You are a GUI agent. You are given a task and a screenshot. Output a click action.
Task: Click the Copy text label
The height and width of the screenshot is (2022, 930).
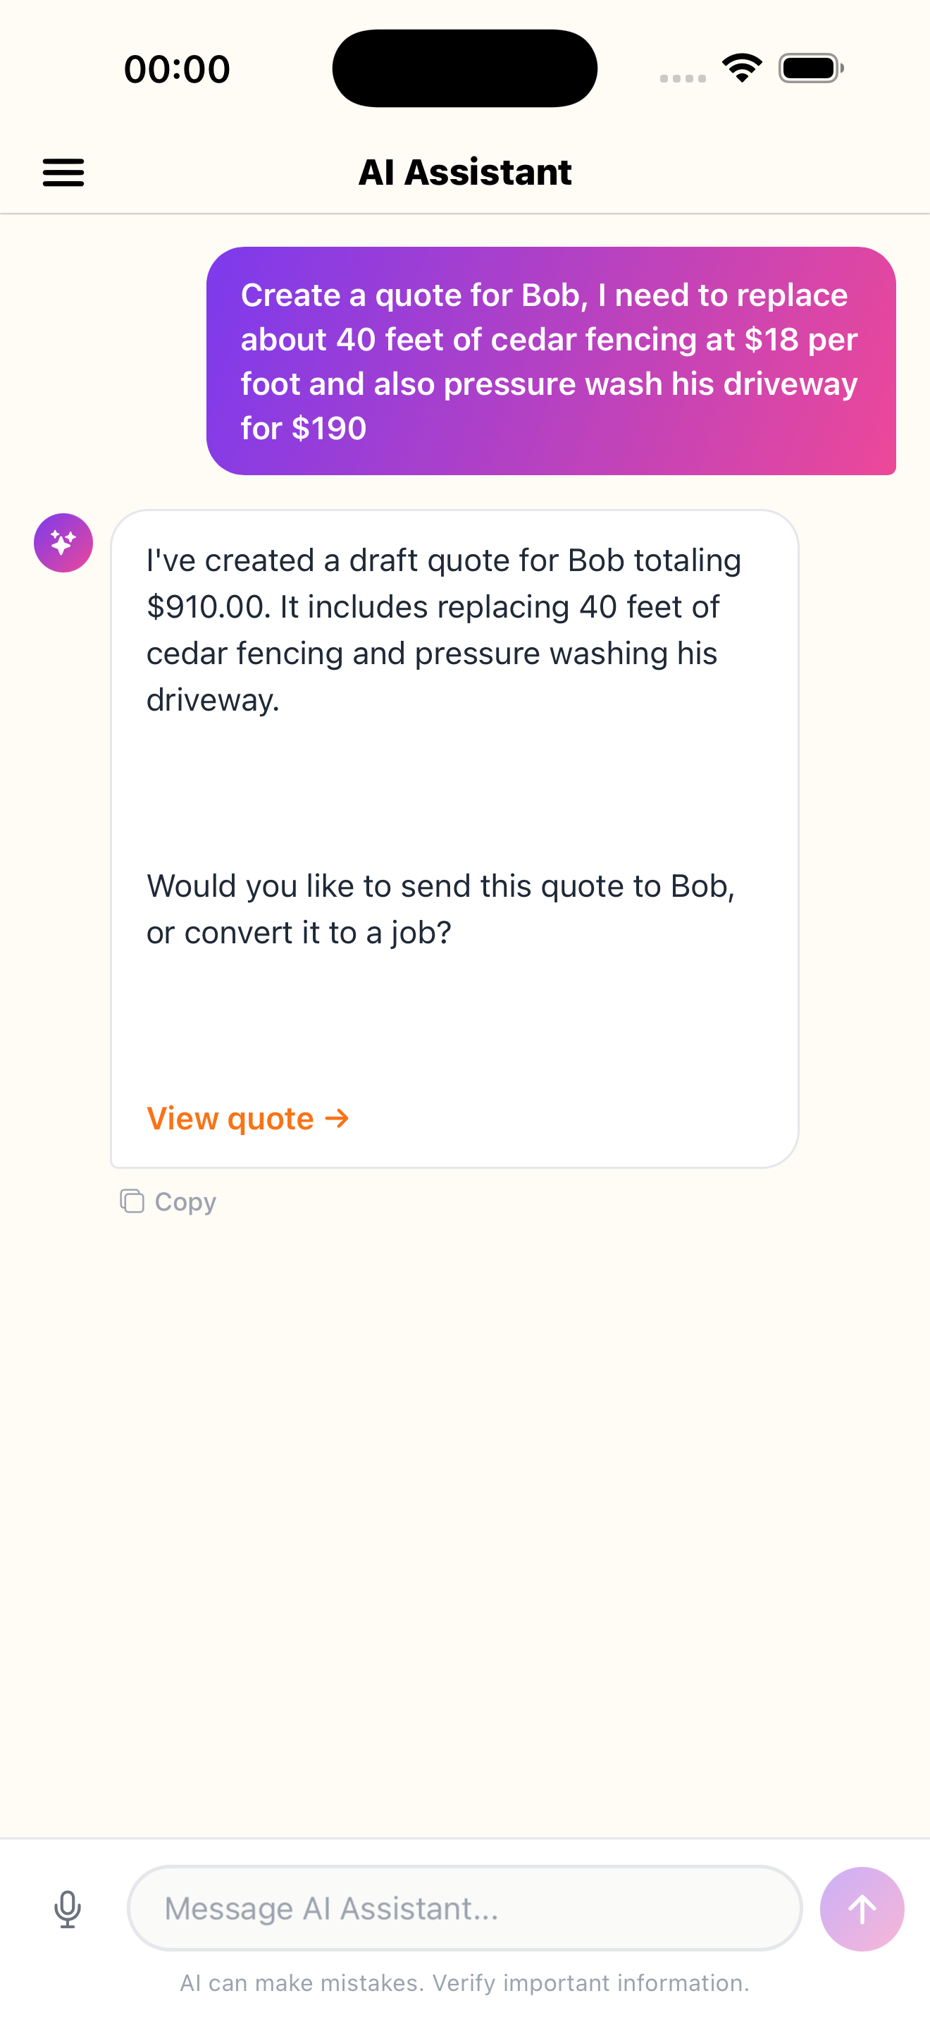coord(185,1202)
